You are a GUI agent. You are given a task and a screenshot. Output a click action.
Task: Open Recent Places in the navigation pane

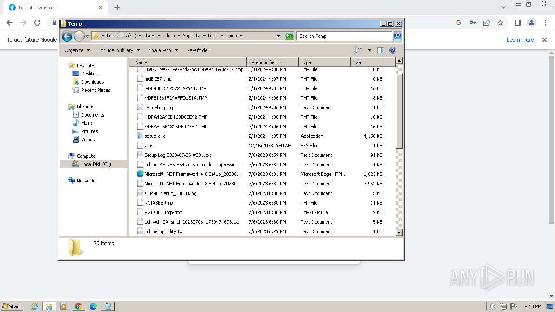pyautogui.click(x=95, y=90)
